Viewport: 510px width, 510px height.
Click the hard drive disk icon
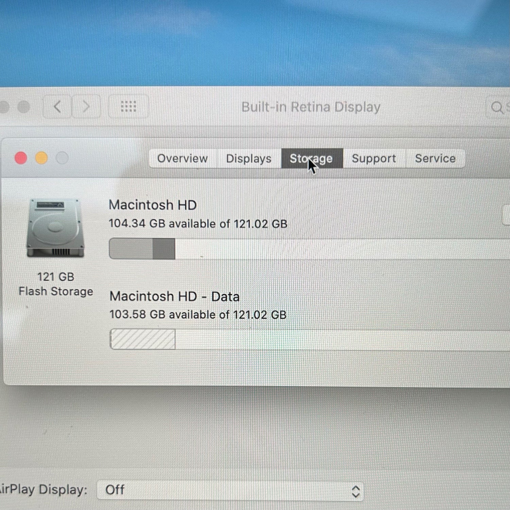[x=55, y=228]
